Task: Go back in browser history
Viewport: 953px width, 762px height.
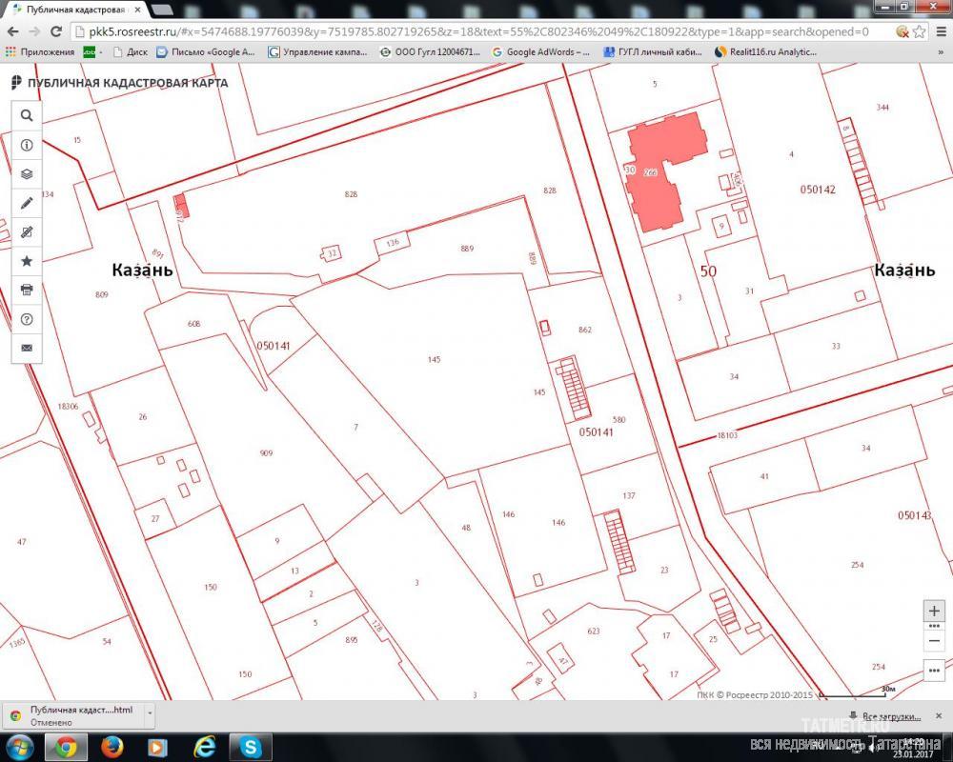Action: point(12,31)
